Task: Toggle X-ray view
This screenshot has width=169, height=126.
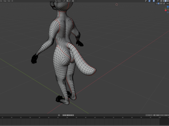Action: click(161, 1)
